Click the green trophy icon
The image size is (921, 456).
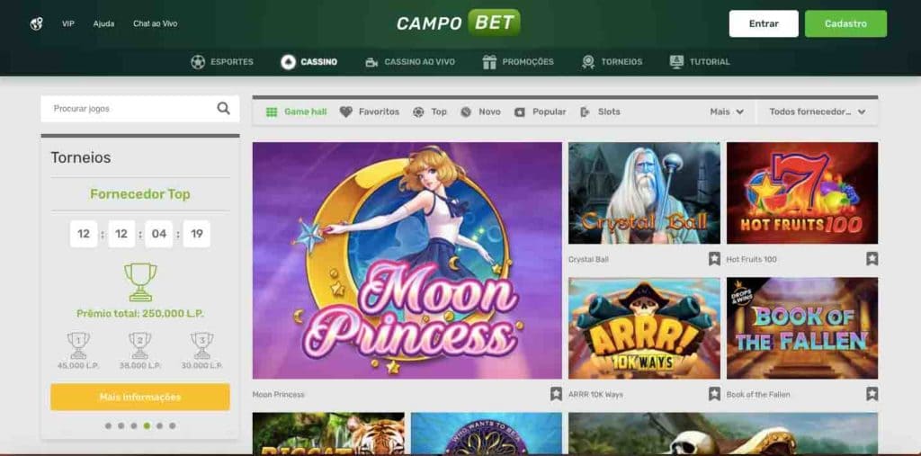pyautogui.click(x=140, y=282)
